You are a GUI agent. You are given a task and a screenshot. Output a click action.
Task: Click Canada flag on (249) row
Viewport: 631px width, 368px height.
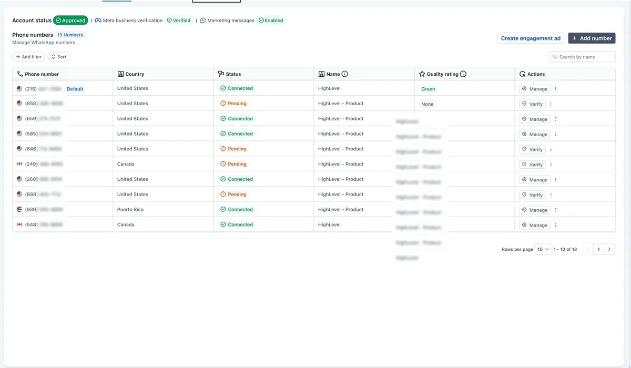point(19,164)
